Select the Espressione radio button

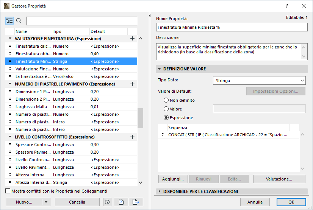[x=166, y=118]
